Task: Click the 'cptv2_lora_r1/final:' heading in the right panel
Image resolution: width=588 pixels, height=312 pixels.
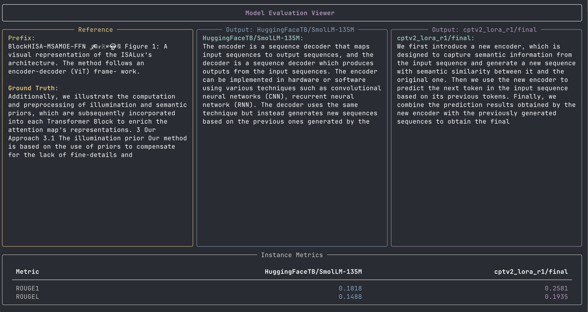Action: click(x=435, y=38)
